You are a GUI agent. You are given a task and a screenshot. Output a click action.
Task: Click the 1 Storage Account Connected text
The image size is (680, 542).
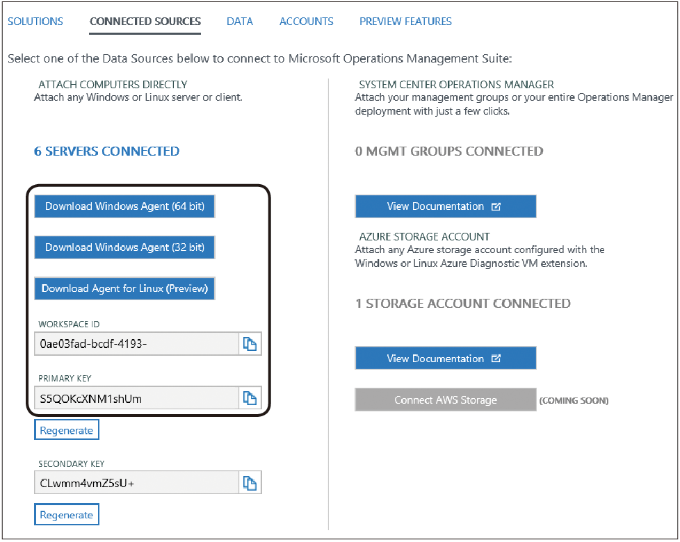tap(463, 303)
